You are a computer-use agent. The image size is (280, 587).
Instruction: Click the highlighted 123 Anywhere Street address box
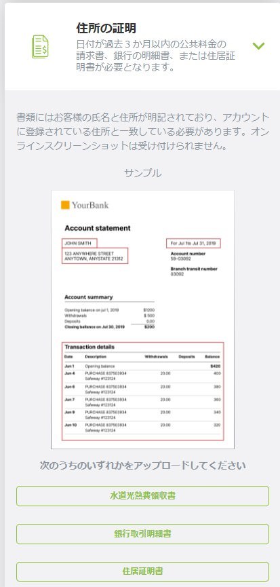[95, 256]
